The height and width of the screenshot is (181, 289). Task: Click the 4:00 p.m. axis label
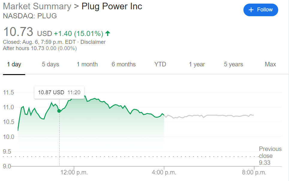pyautogui.click(x=164, y=173)
